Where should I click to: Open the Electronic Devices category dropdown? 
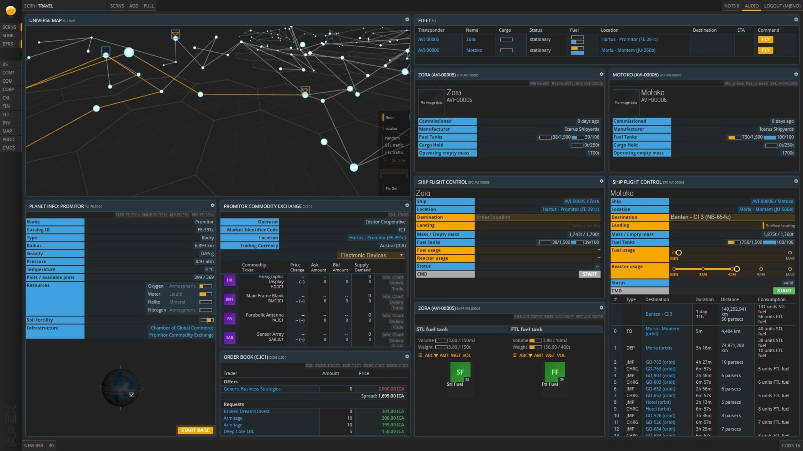coord(371,255)
